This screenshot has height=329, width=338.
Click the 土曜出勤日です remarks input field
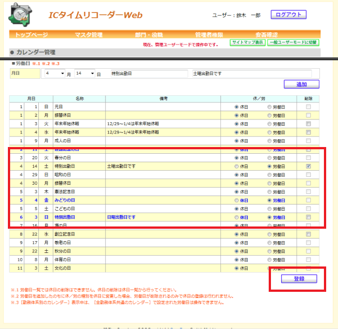[252, 74]
